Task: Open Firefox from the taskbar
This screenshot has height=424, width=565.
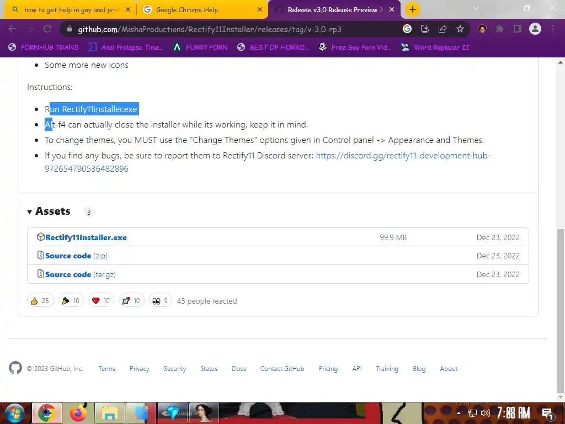Action: pos(78,413)
